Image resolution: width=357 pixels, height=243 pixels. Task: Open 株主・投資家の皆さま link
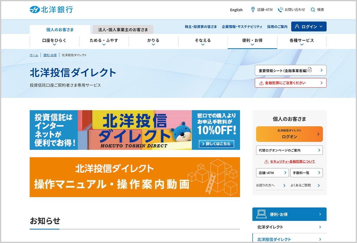click(201, 27)
